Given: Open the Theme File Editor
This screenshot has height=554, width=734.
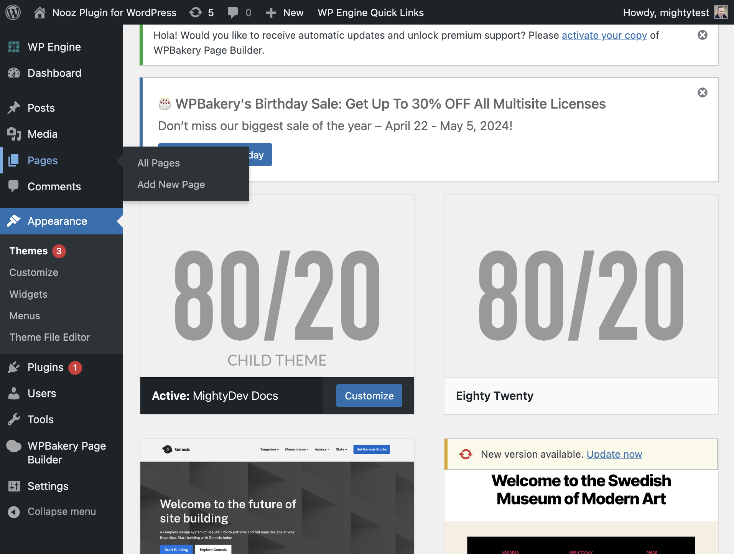Looking at the screenshot, I should pos(50,337).
